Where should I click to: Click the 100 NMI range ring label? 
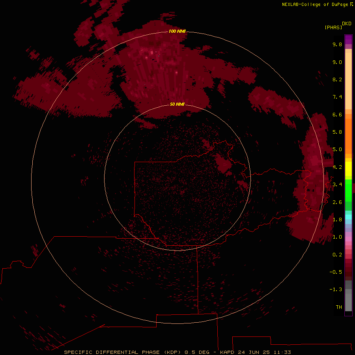[177, 31]
